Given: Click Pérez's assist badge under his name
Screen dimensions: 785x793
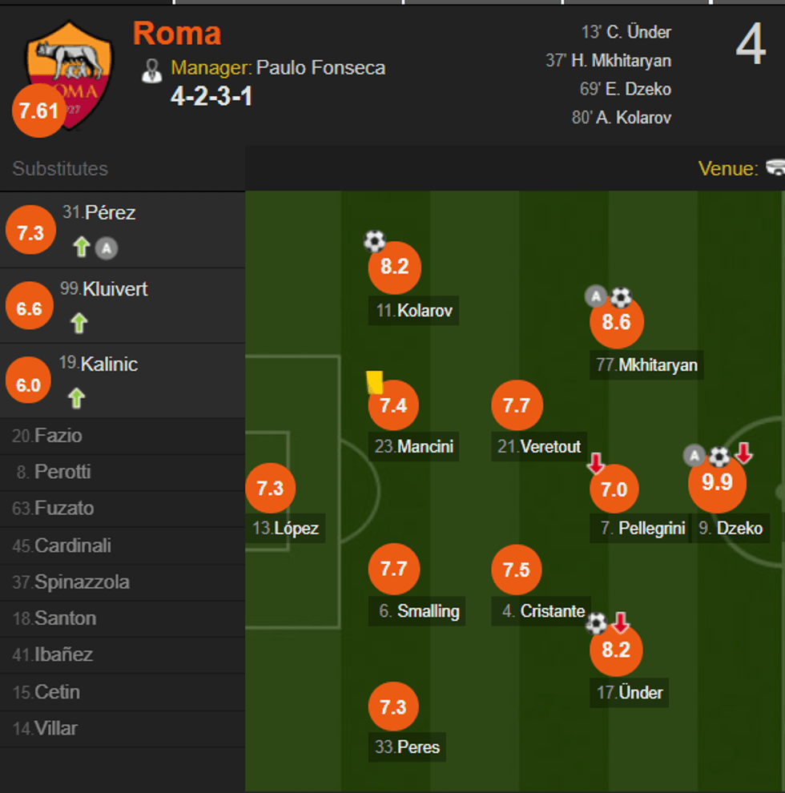Looking at the screenshot, I should pos(105,248).
